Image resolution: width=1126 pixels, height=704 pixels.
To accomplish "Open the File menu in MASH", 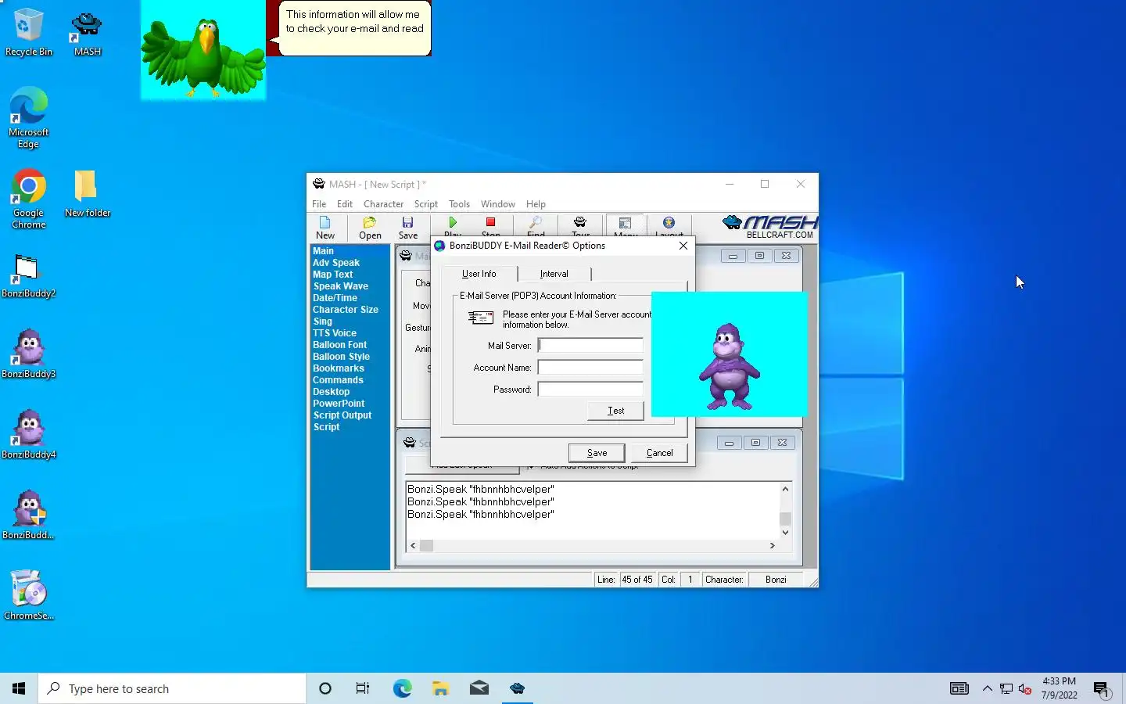I will [319, 204].
